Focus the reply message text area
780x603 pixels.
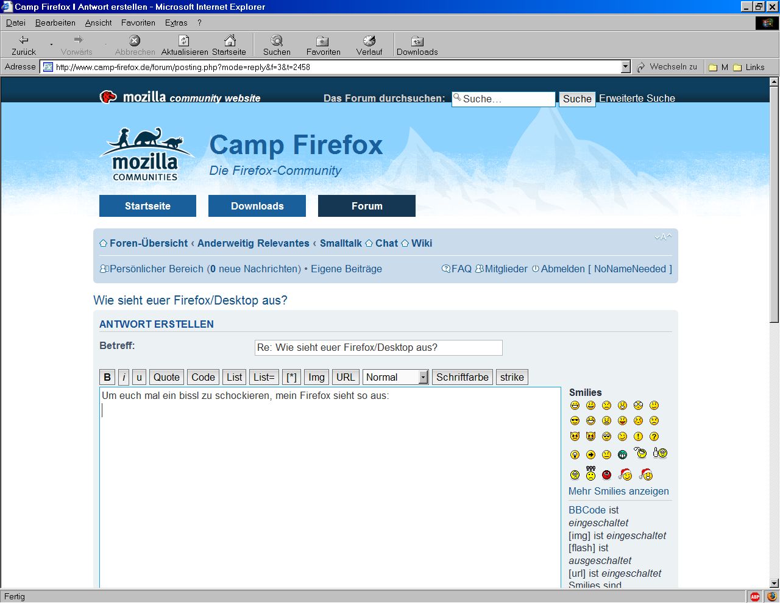(x=330, y=487)
